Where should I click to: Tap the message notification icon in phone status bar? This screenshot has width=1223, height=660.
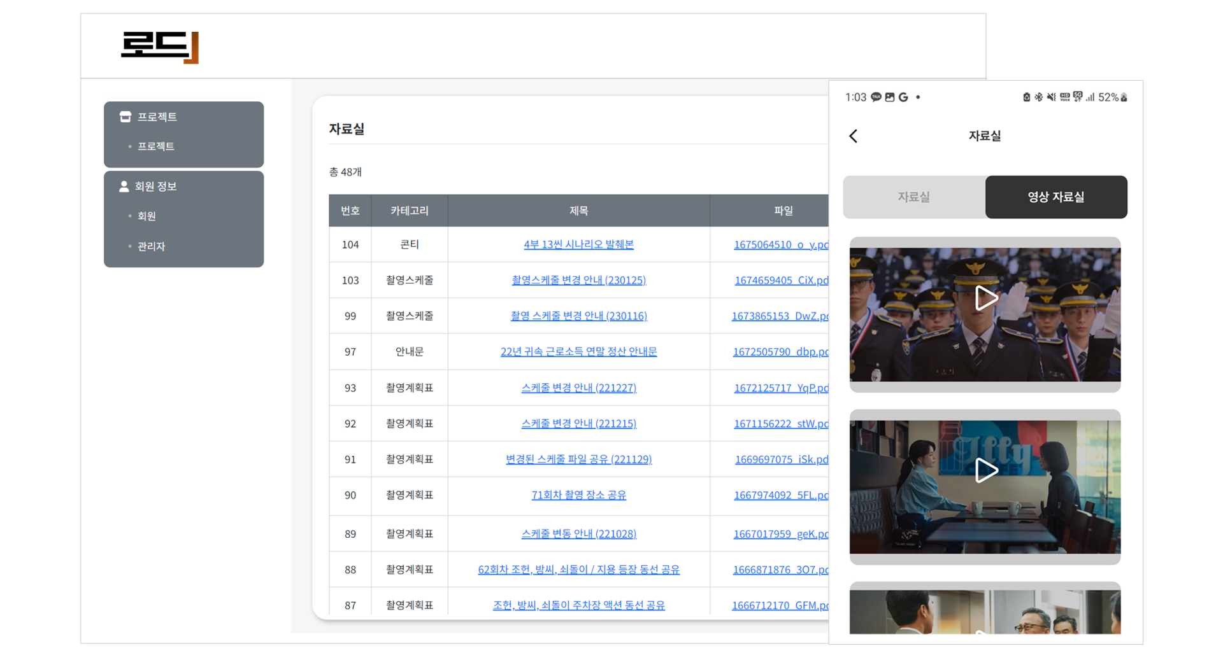pyautogui.click(x=876, y=97)
